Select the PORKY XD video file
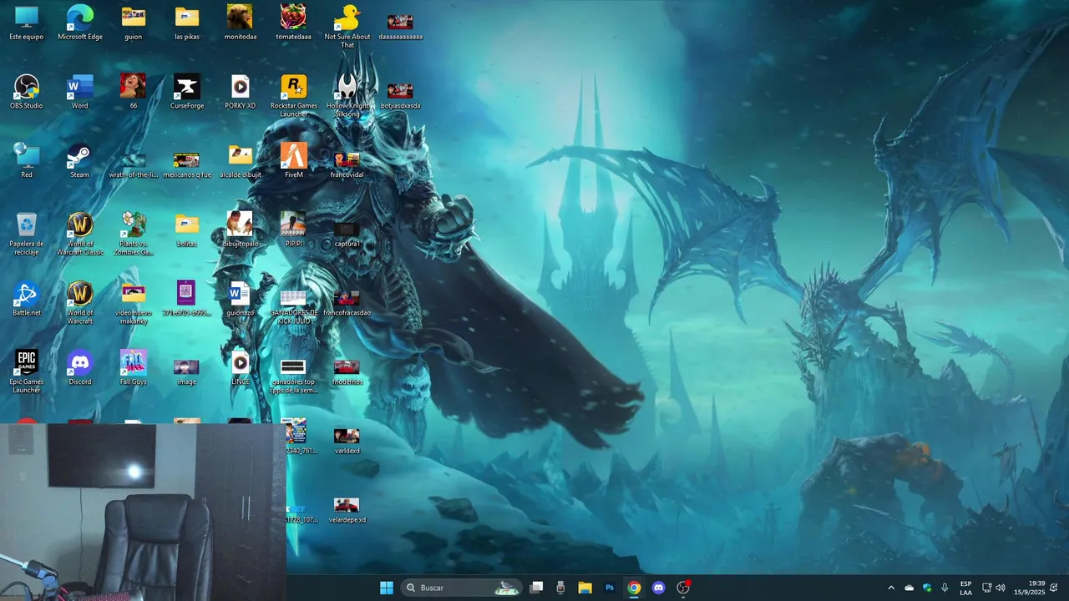The width and height of the screenshot is (1069, 601). pos(241,93)
